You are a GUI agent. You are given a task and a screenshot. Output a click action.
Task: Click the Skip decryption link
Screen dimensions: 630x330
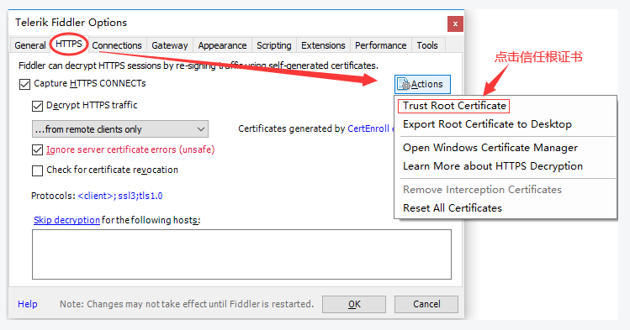[x=66, y=220]
